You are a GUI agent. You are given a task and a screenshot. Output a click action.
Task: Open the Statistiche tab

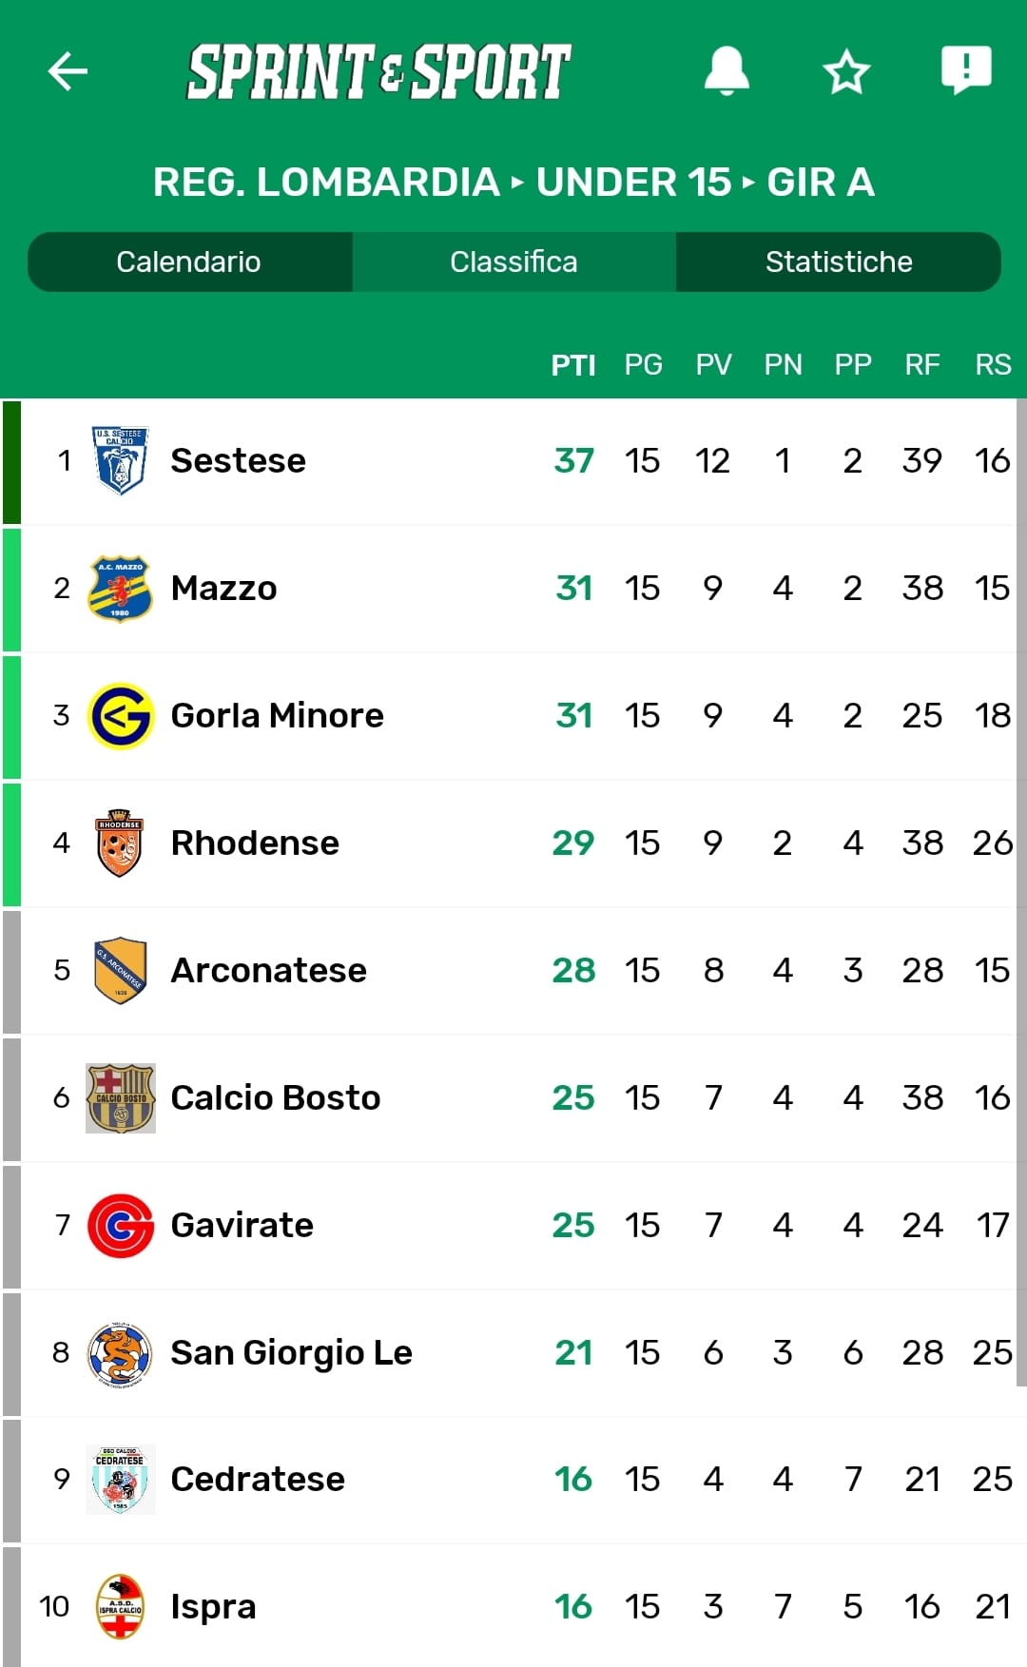pos(838,262)
